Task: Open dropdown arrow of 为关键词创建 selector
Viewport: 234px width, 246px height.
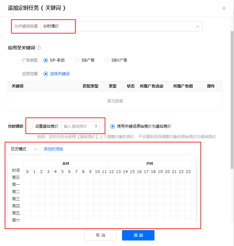Action: tap(198, 26)
